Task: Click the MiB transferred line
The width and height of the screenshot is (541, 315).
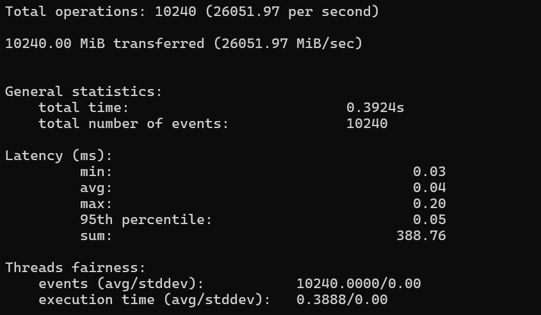Action: 184,44
